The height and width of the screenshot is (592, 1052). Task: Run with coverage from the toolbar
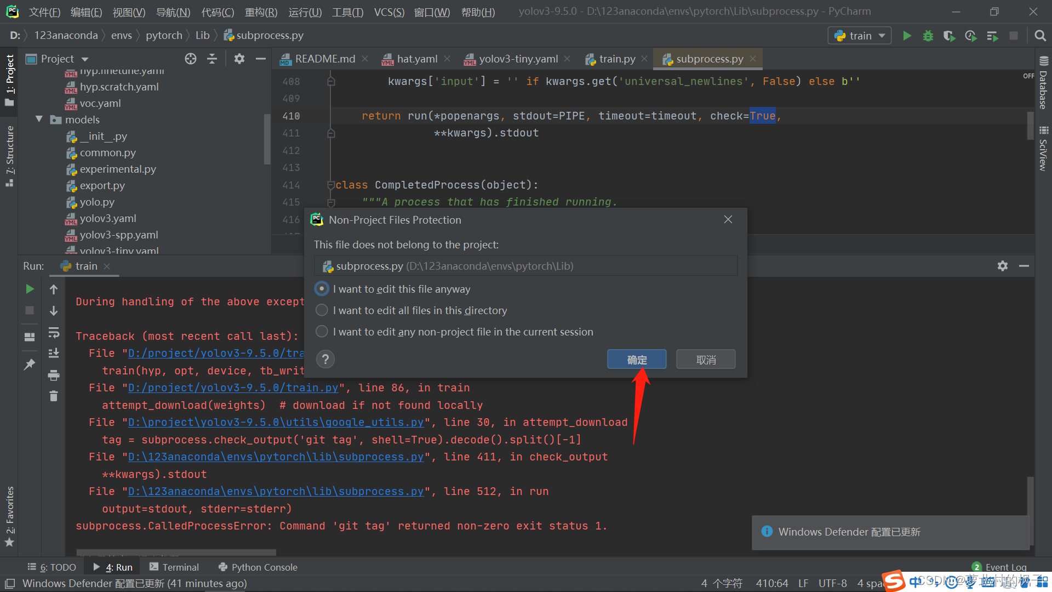pos(949,36)
